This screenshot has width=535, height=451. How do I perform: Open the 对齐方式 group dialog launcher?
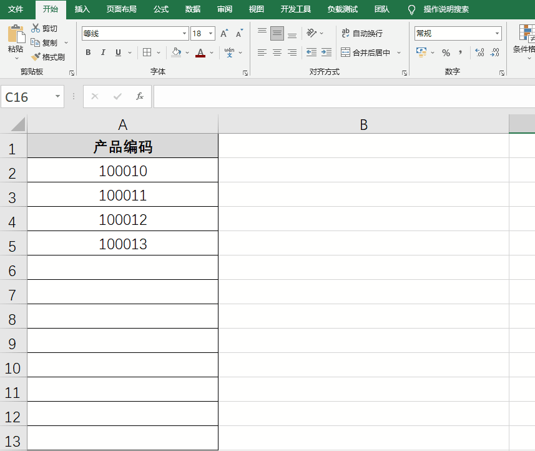pos(405,72)
